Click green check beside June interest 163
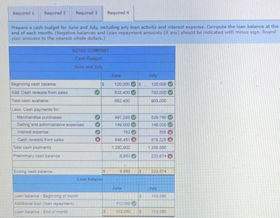280x218 pixels. [x=134, y=132]
